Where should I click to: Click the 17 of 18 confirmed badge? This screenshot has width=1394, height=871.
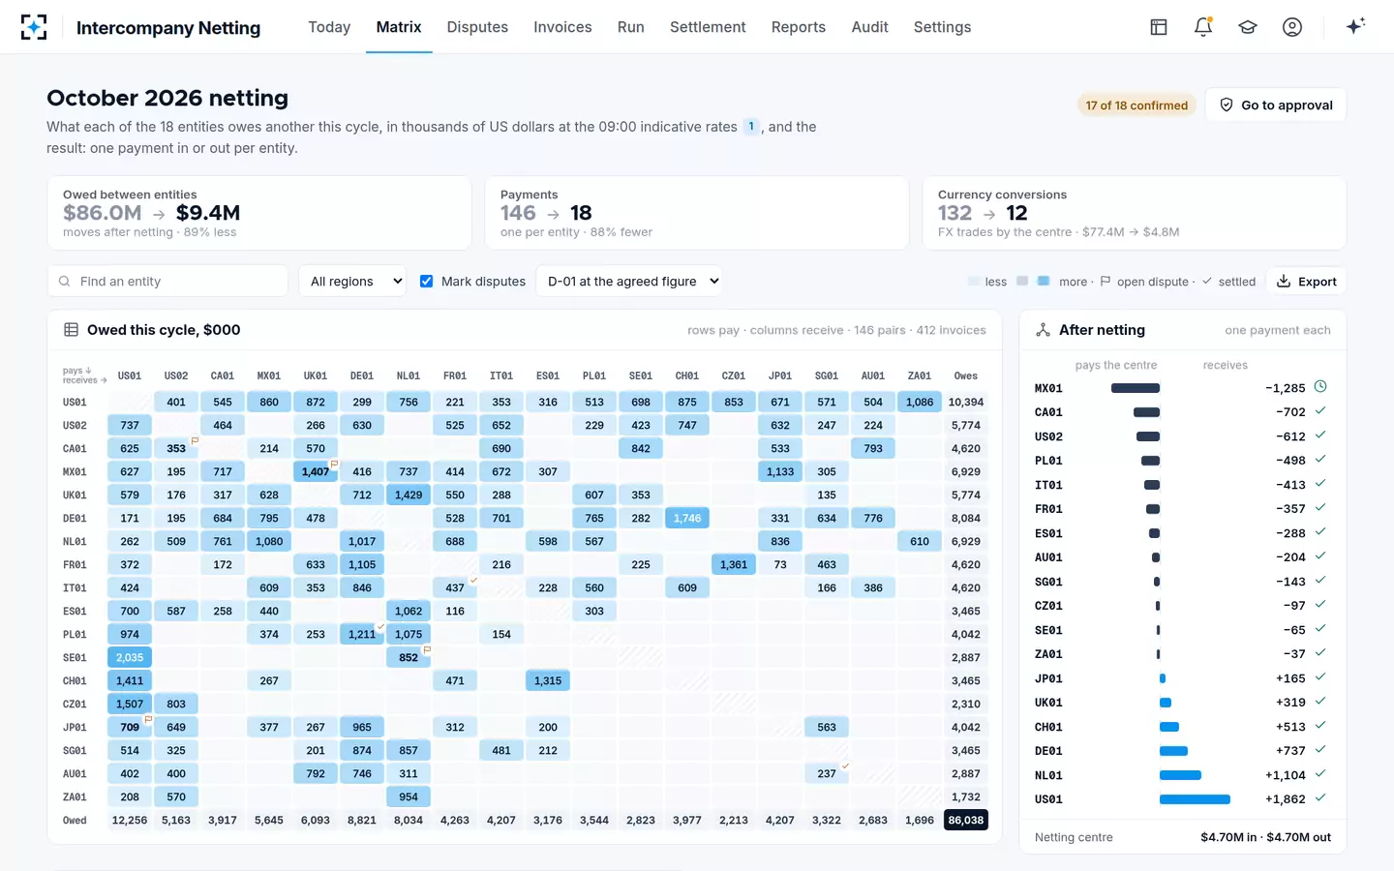1136,105
